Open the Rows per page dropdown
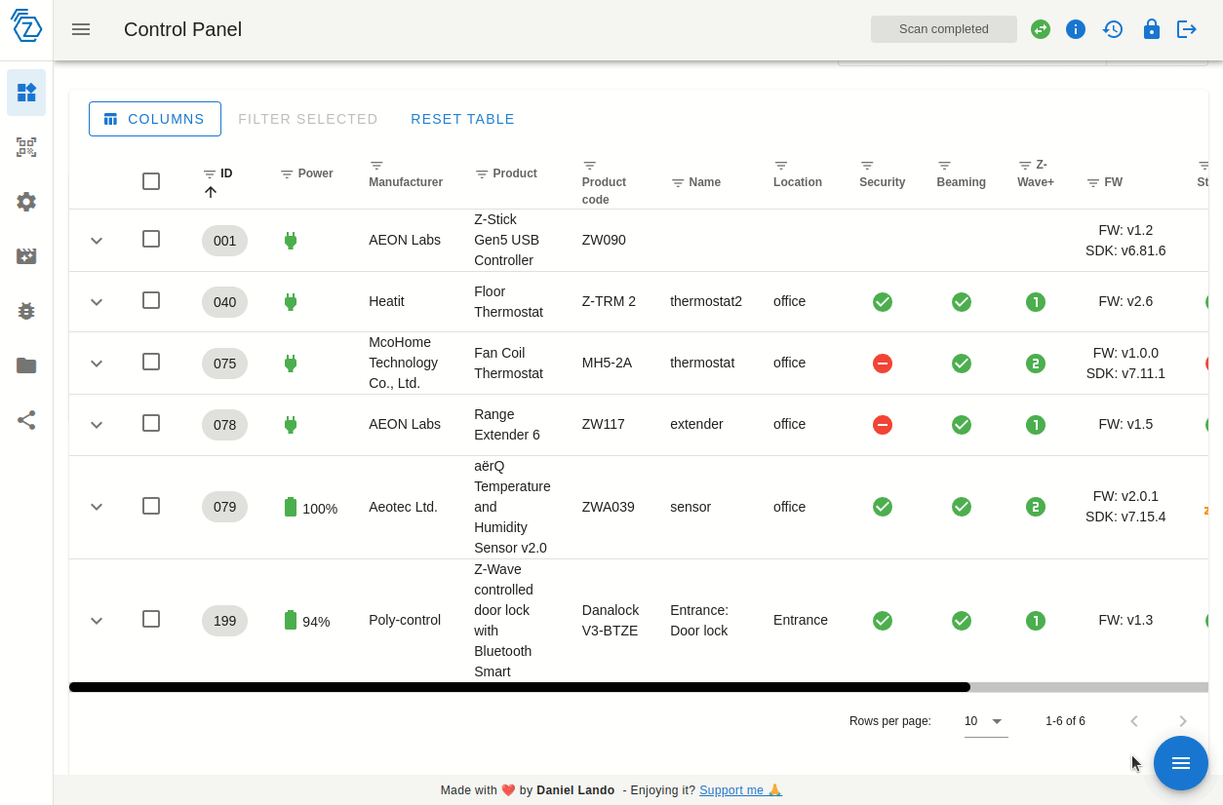Viewport: 1223px width, 805px height. pyautogui.click(x=986, y=722)
